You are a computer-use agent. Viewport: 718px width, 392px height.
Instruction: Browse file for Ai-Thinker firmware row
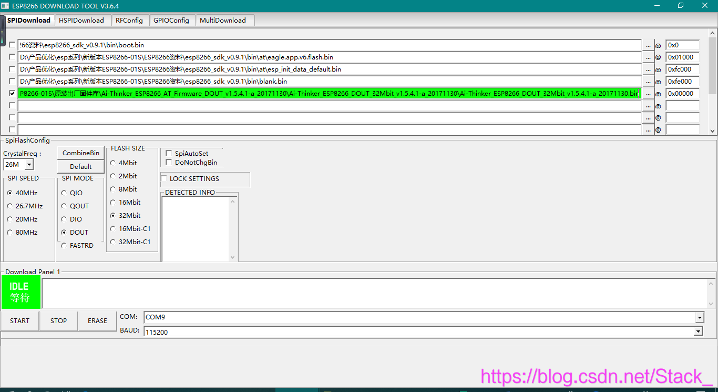[x=648, y=94]
